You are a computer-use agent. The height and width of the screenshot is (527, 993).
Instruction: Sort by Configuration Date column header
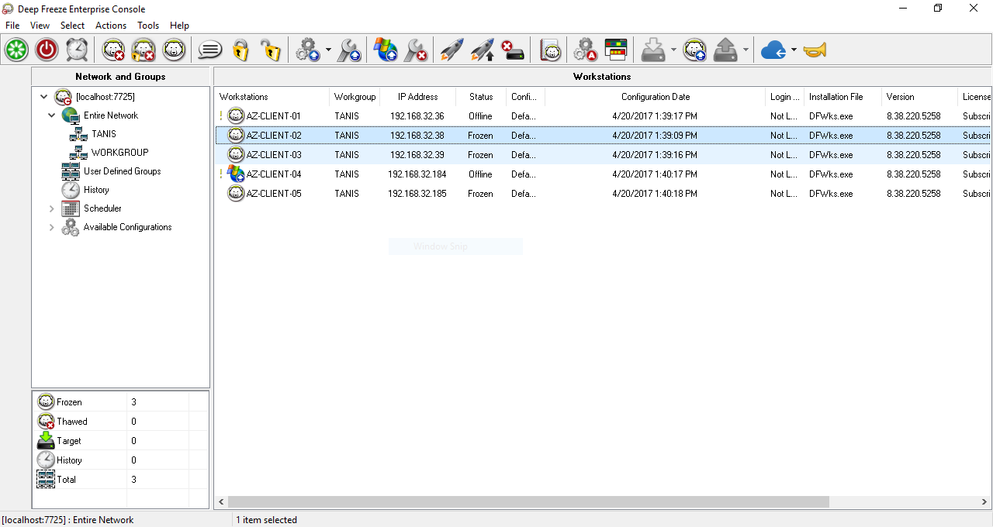(656, 97)
